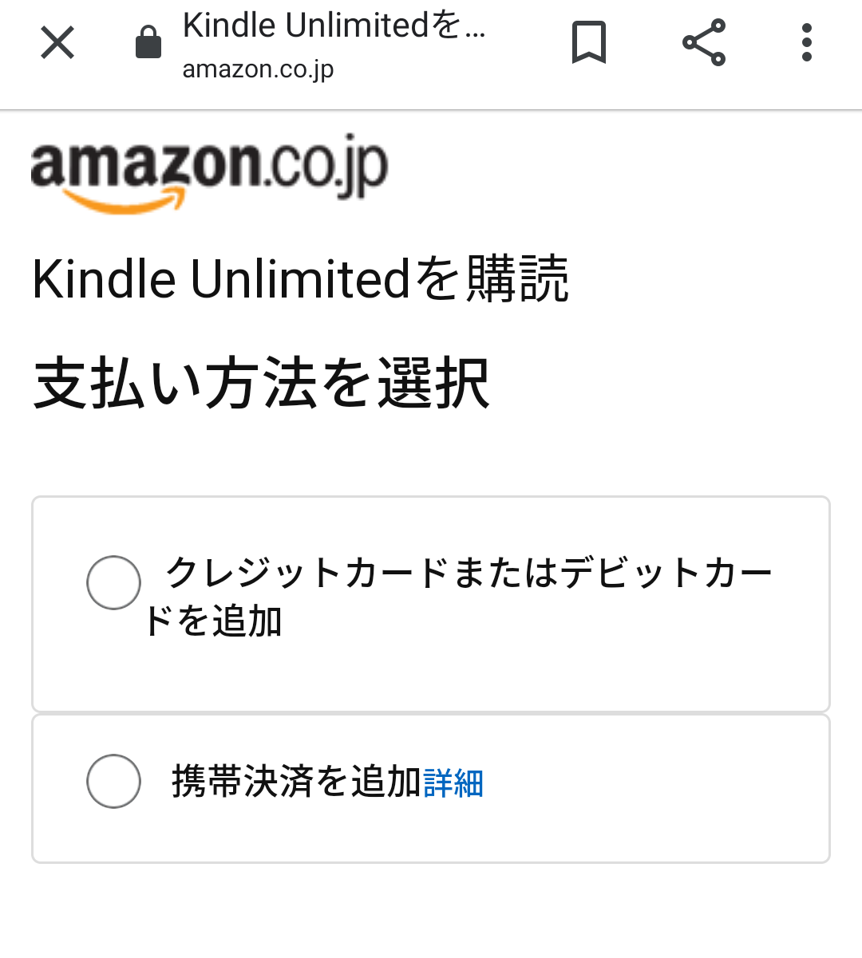Click the Kindle Unlimitedを購読 heading

(x=300, y=280)
